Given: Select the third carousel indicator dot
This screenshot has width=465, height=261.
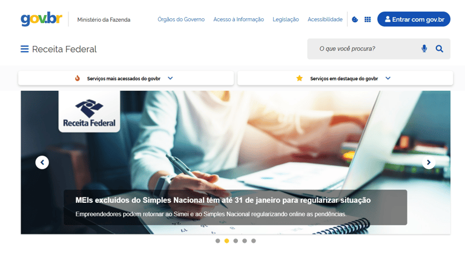Looking at the screenshot, I should 236,241.
